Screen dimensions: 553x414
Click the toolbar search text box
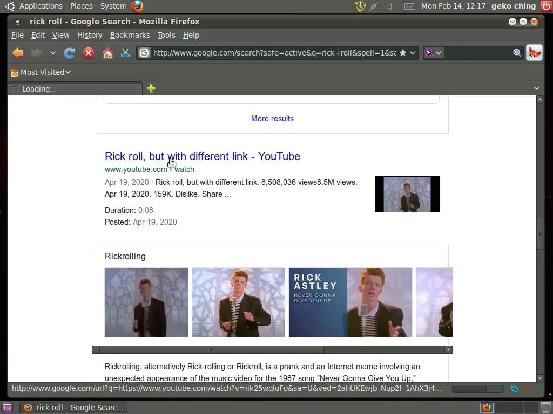pos(478,53)
